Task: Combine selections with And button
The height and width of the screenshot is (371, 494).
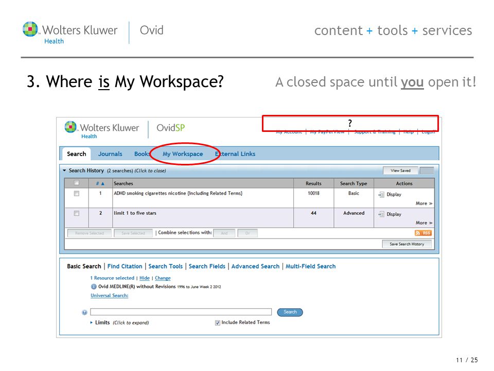Action: 224,233
